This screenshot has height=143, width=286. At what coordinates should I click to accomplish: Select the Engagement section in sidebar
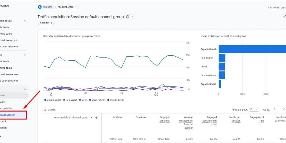click(3, 121)
